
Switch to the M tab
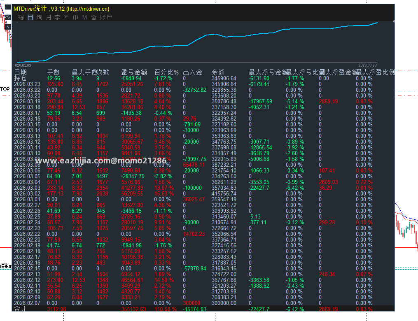84,17
